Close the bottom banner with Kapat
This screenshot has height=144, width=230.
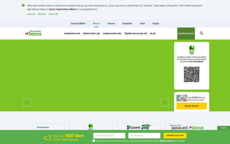[224, 128]
